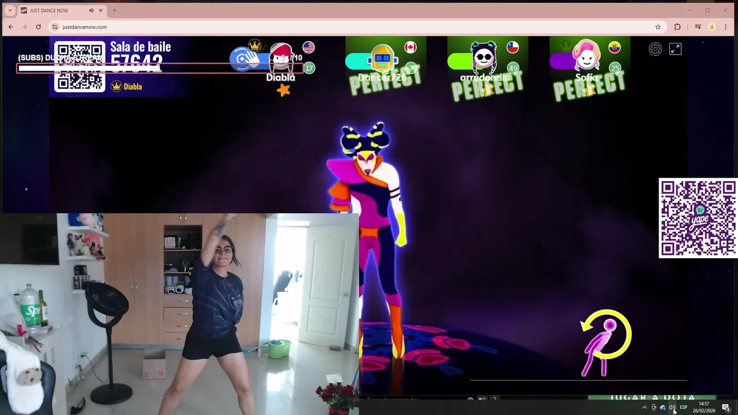Open the Meet Now tray icon
This screenshot has height=415, width=738.
click(x=654, y=408)
